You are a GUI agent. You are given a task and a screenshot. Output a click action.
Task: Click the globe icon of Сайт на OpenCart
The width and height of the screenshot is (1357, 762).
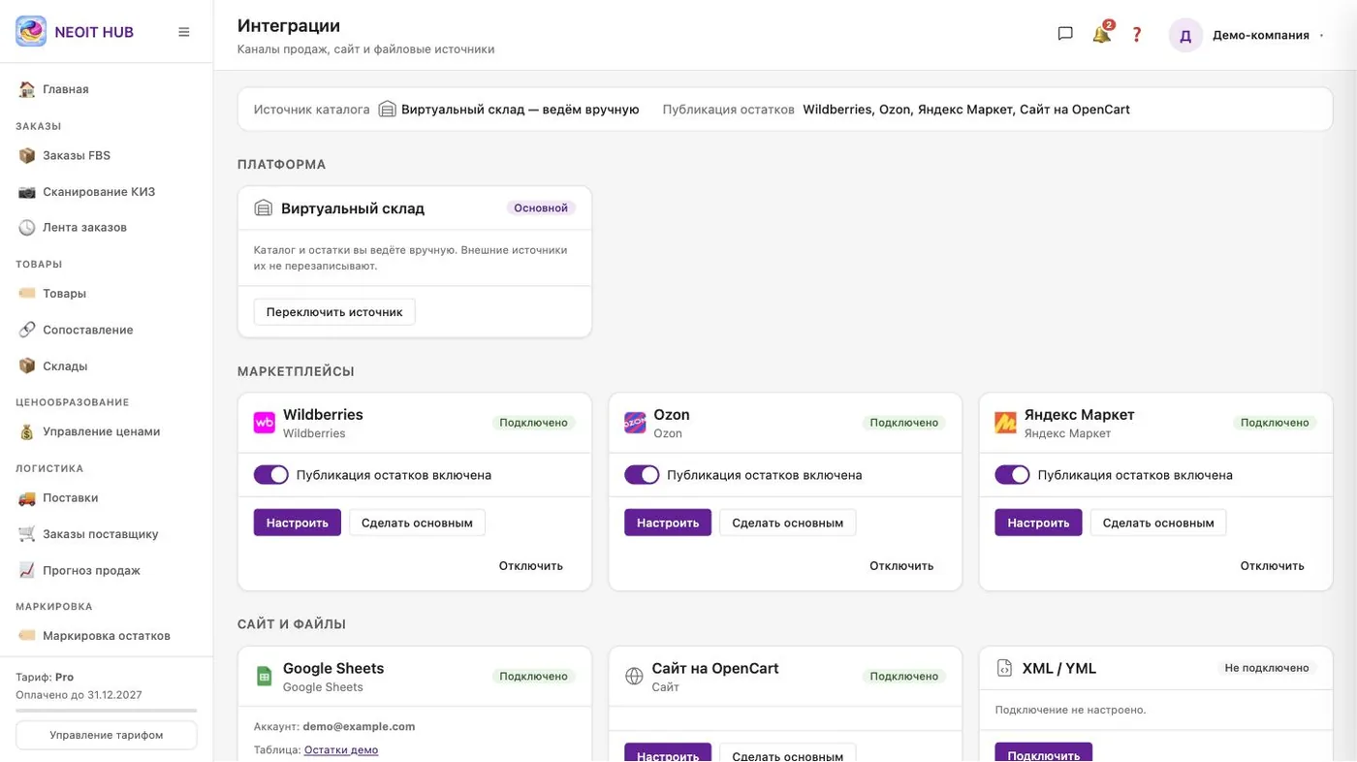pyautogui.click(x=634, y=677)
